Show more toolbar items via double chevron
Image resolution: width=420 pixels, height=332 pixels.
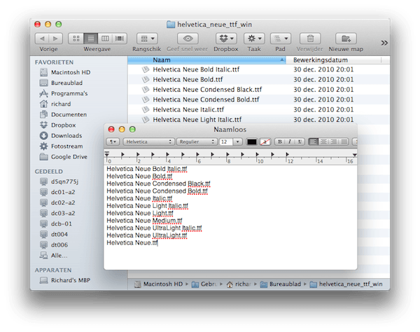[x=384, y=43]
